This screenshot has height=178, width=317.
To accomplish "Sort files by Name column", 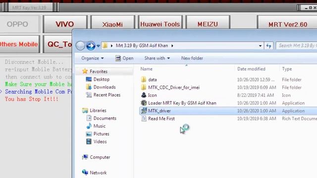I will pos(147,69).
